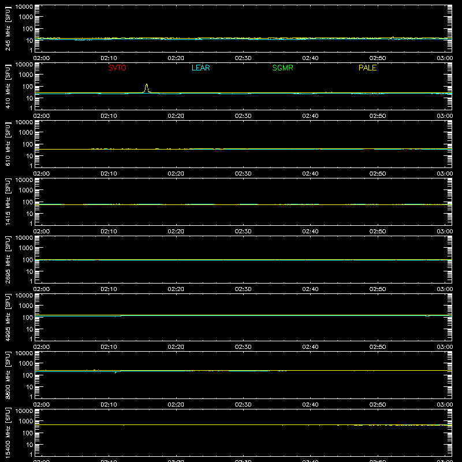
Task: Click the cyan LEAR station label
Action: coord(200,68)
